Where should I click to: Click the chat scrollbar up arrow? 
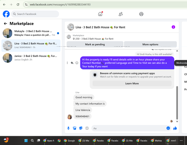pos(177,51)
